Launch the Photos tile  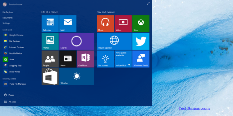click(x=50, y=41)
